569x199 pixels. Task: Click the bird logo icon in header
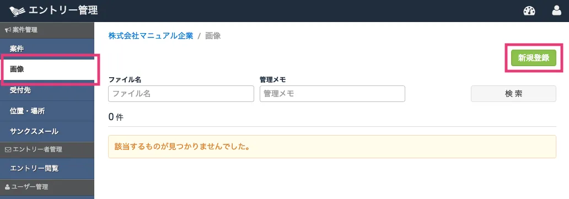(x=17, y=11)
